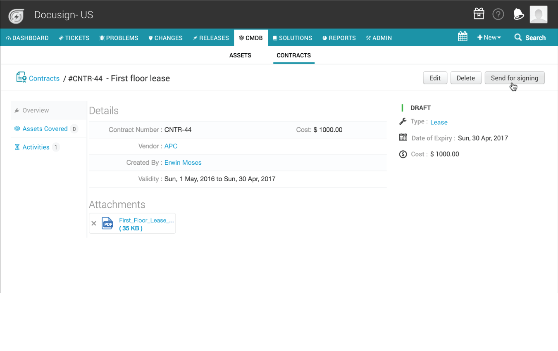This screenshot has width=558, height=351.
Task: Open the APC vendor link
Action: coord(171,146)
